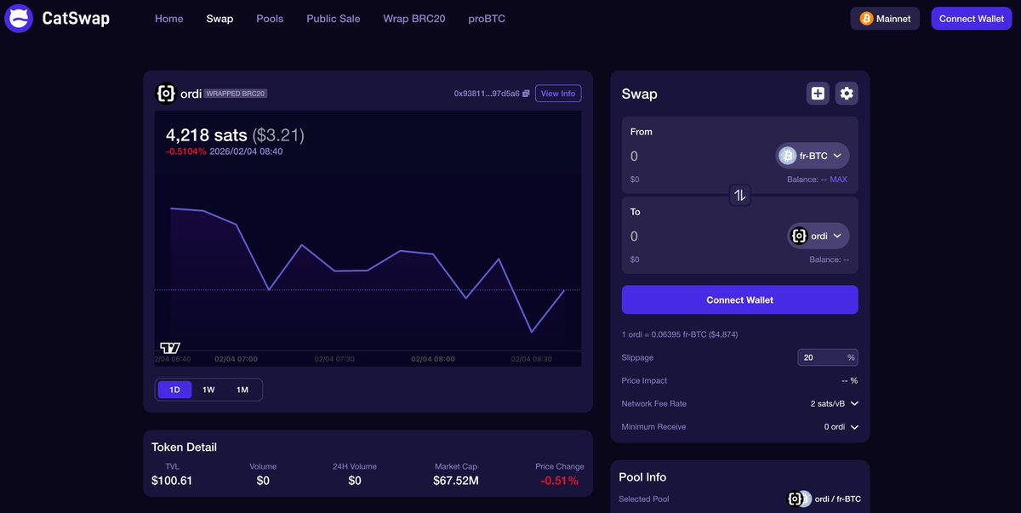Click Connect Wallet in the top bar
1021x513 pixels.
point(972,19)
